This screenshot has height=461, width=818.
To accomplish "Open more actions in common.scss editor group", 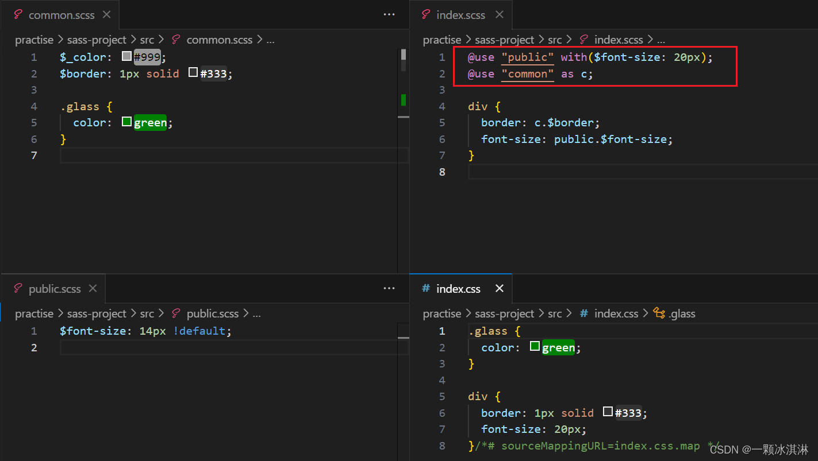I will click(389, 15).
